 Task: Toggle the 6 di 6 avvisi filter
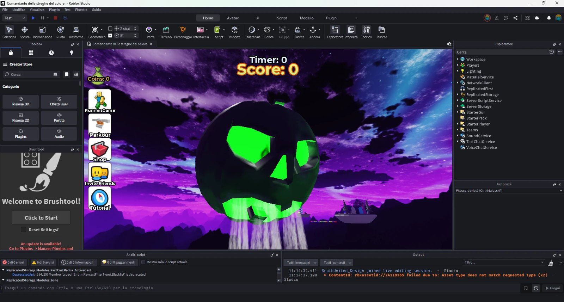coord(43,262)
